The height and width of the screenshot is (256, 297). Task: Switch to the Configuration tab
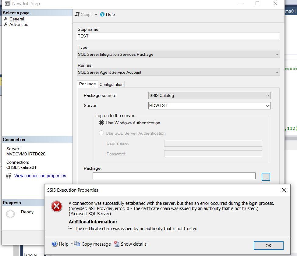click(x=111, y=84)
